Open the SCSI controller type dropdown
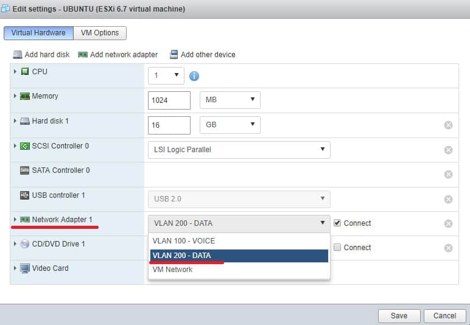Screen dimensions: 470x325 click(239, 150)
